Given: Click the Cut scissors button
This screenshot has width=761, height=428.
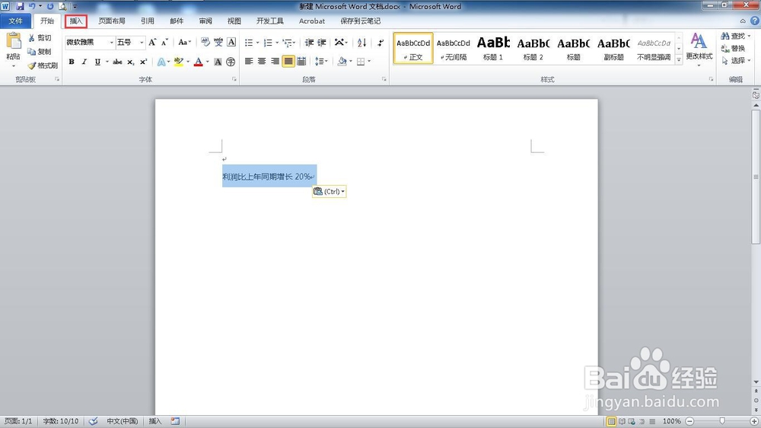Looking at the screenshot, I should 40,38.
